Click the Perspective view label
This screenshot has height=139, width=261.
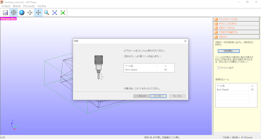(x=8, y=19)
